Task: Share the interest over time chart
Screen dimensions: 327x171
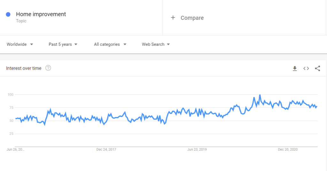Action: coord(317,68)
